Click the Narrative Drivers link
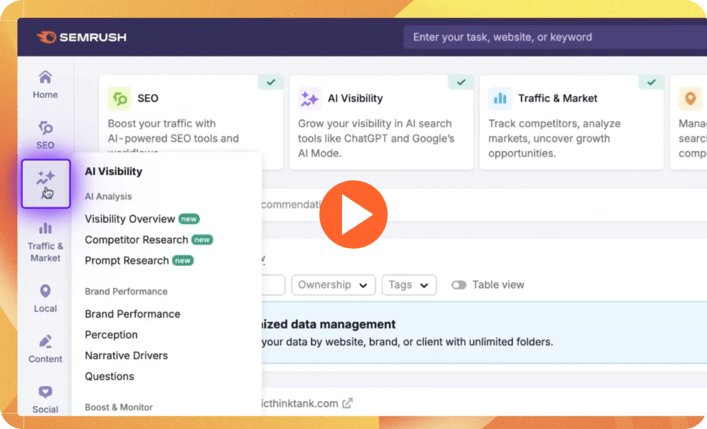 (126, 355)
